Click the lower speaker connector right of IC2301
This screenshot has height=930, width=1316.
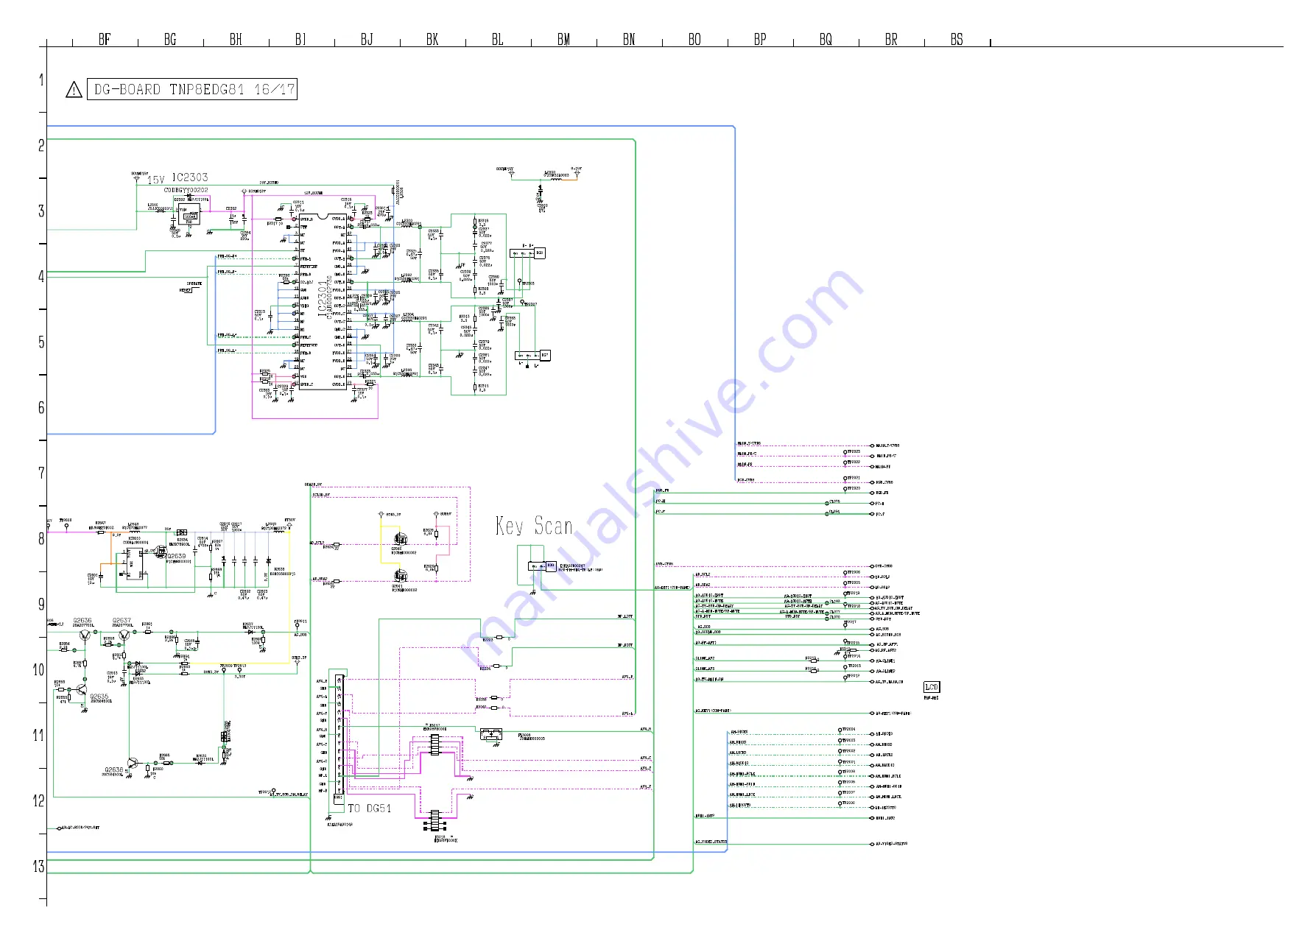532,356
